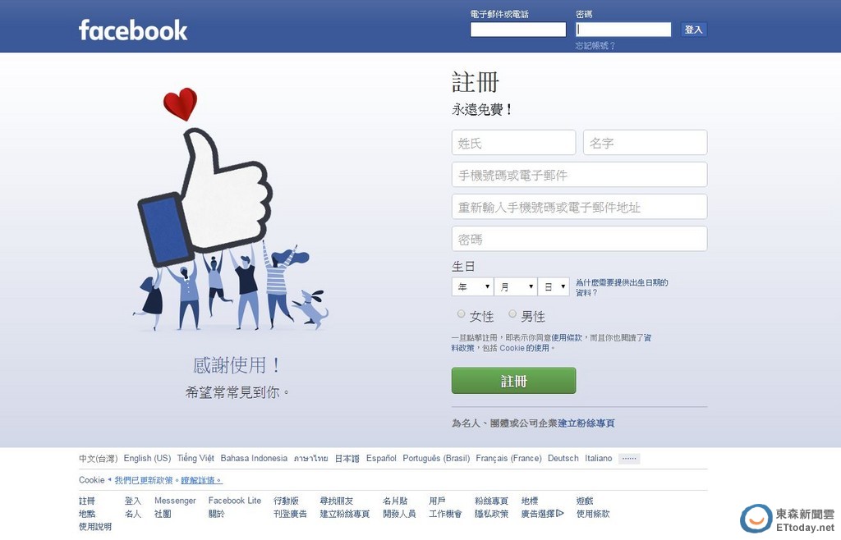
Task: Open more languages with the dotted button
Action: [x=628, y=459]
